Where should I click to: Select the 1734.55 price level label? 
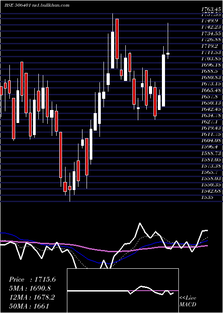click(211, 34)
